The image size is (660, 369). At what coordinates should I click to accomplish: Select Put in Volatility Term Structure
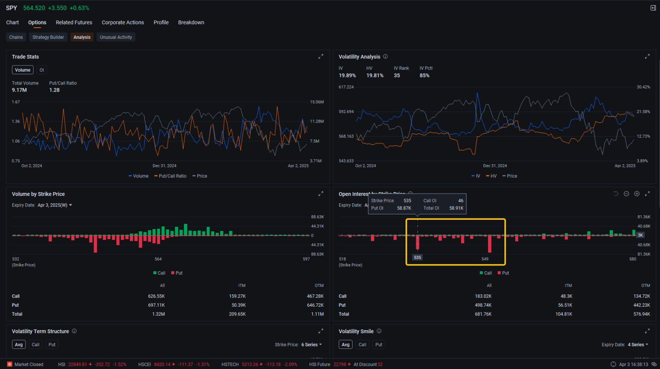click(52, 345)
